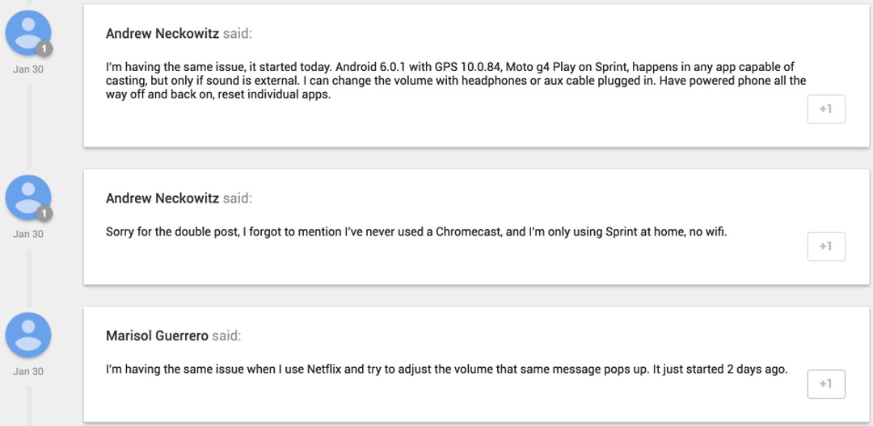Upvote the Chromecast double post comment with +1
This screenshot has width=873, height=426.
tap(826, 246)
